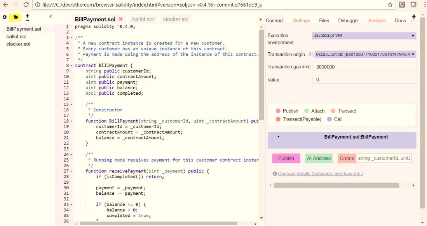Click the plus/minus font size icon
The height and width of the screenshot is (226, 427).
tap(27, 17)
